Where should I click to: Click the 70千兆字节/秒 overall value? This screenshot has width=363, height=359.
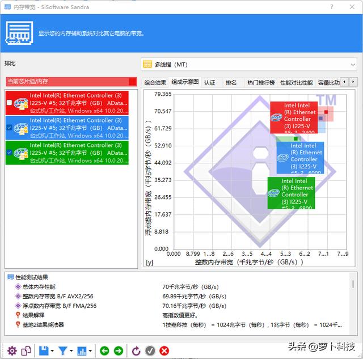[x=191, y=287]
